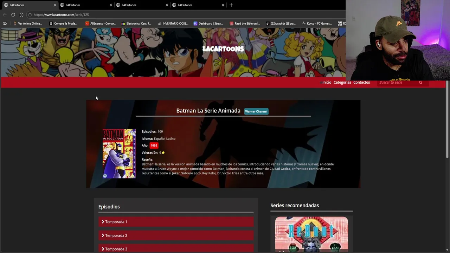Click the Episodios section heading
Image resolution: width=450 pixels, height=253 pixels.
pos(109,207)
